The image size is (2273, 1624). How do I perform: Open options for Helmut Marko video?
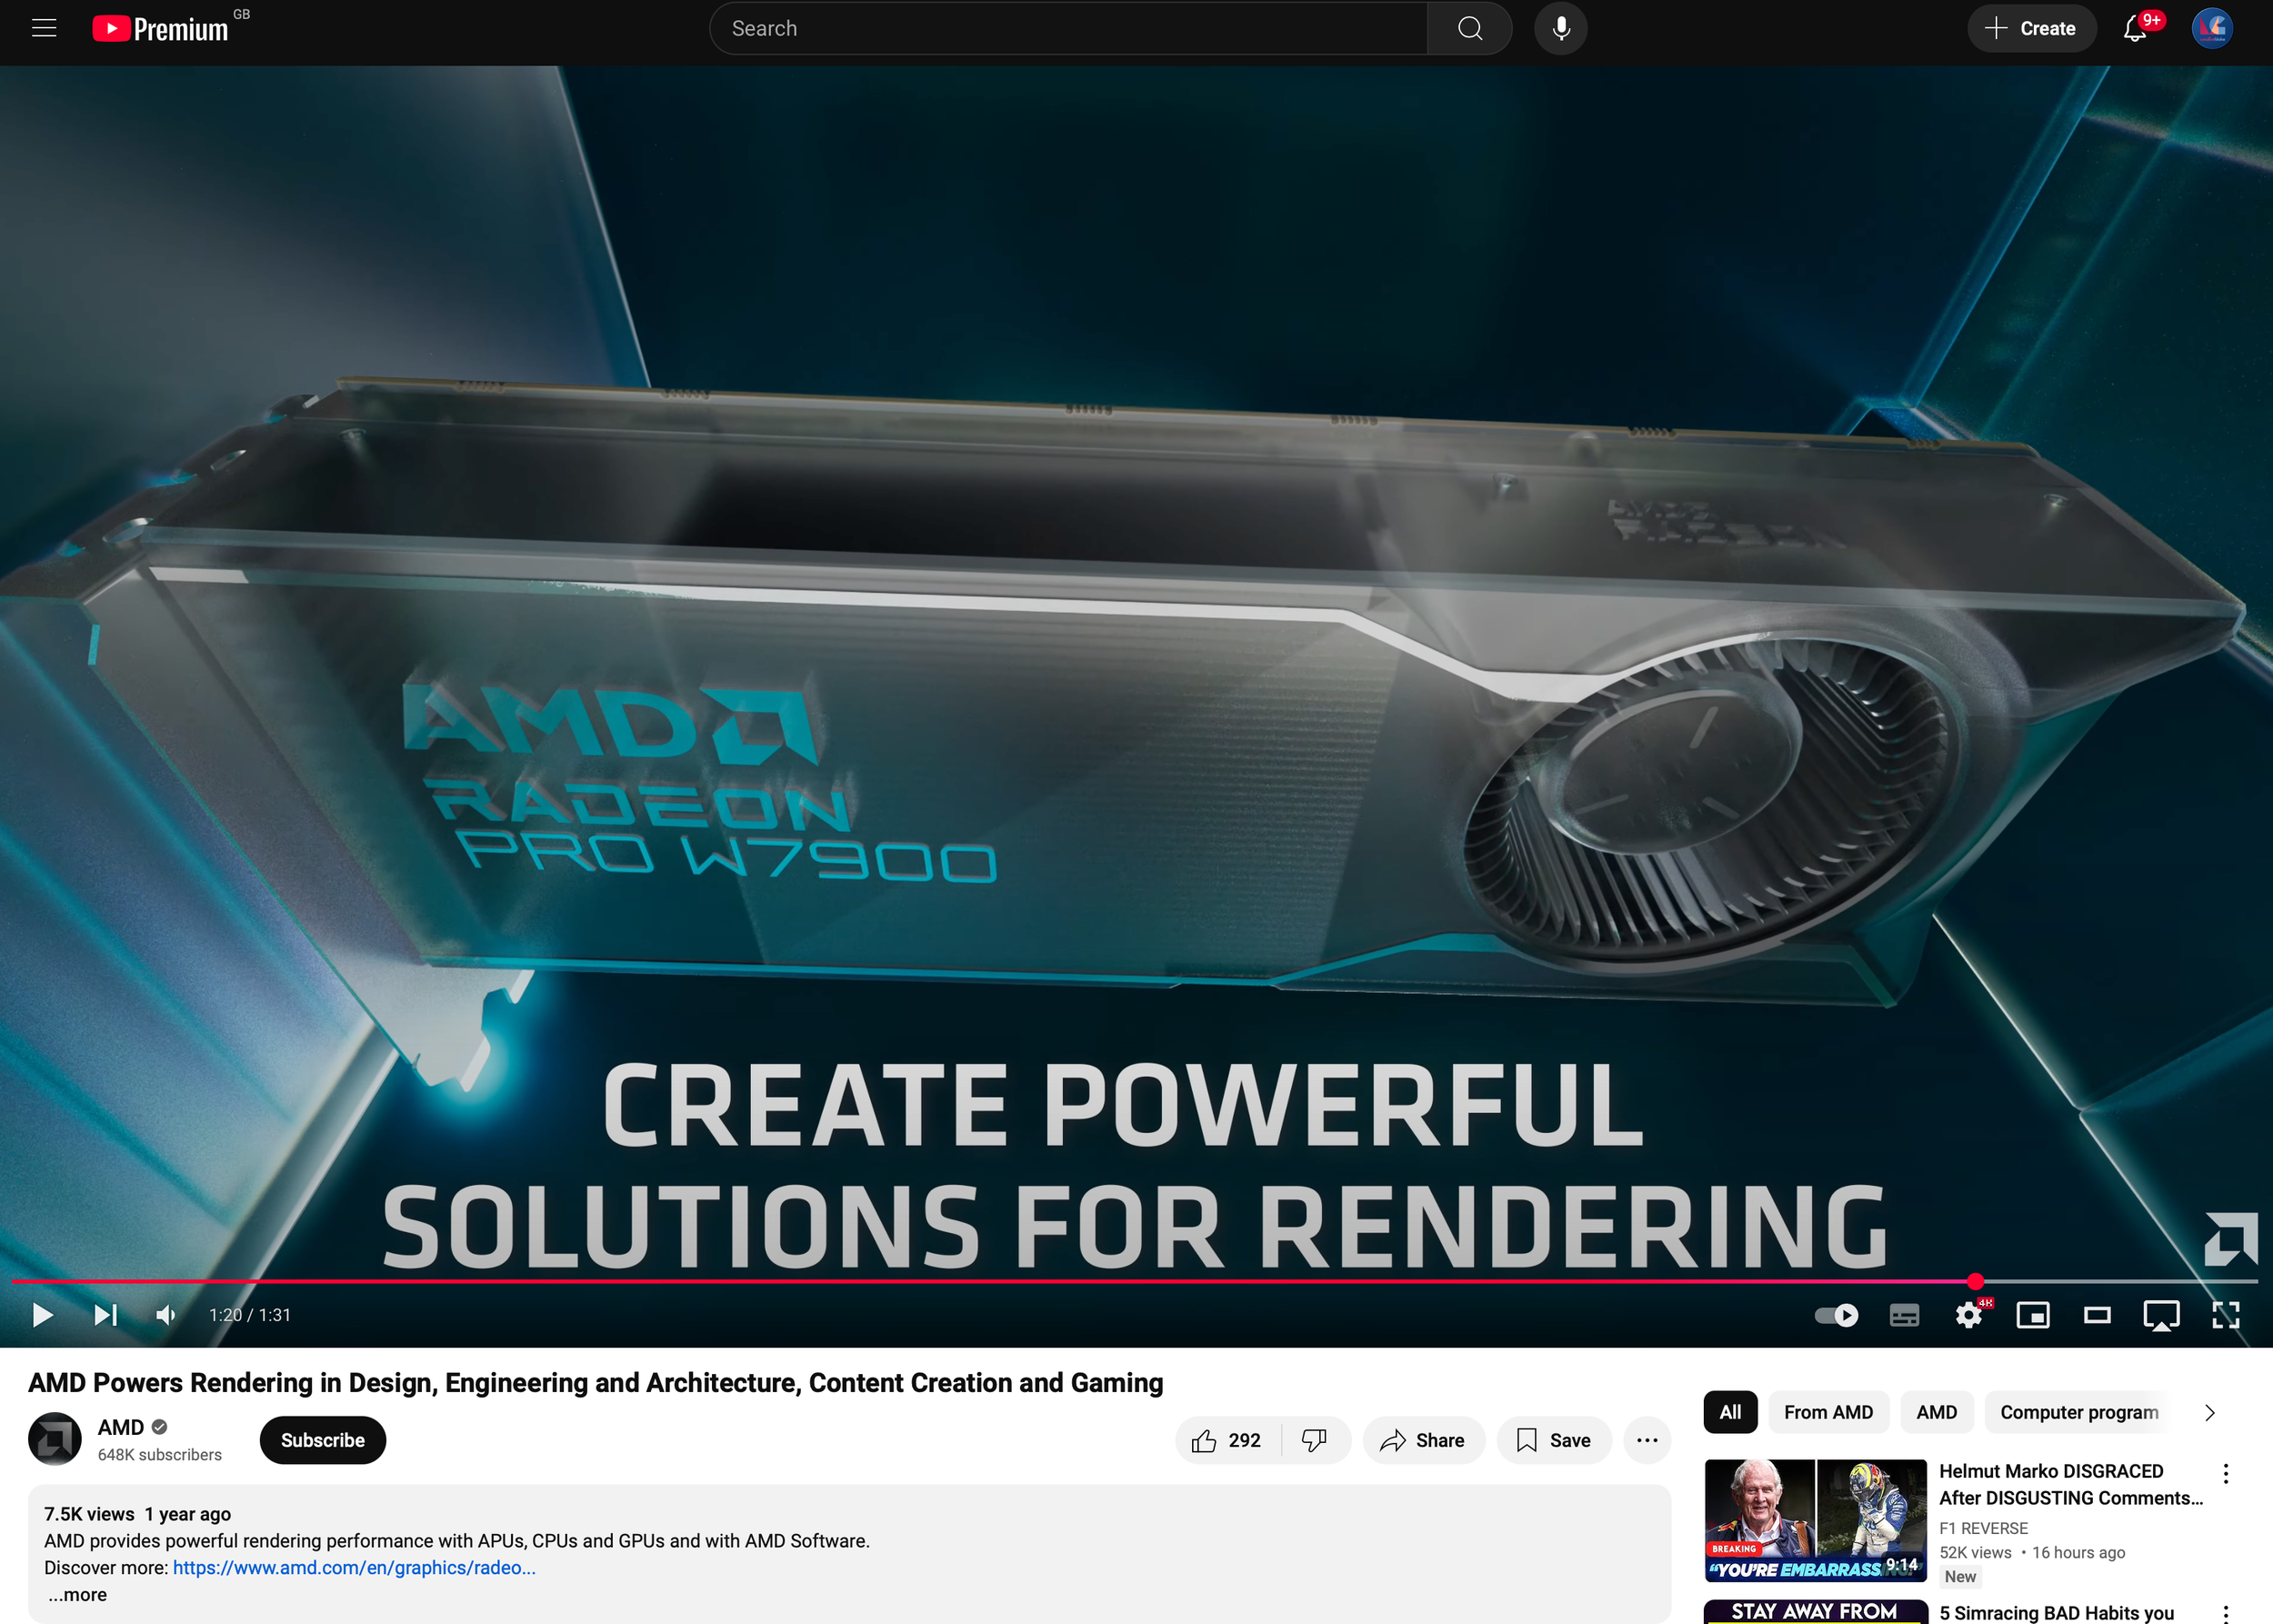tap(2225, 1473)
